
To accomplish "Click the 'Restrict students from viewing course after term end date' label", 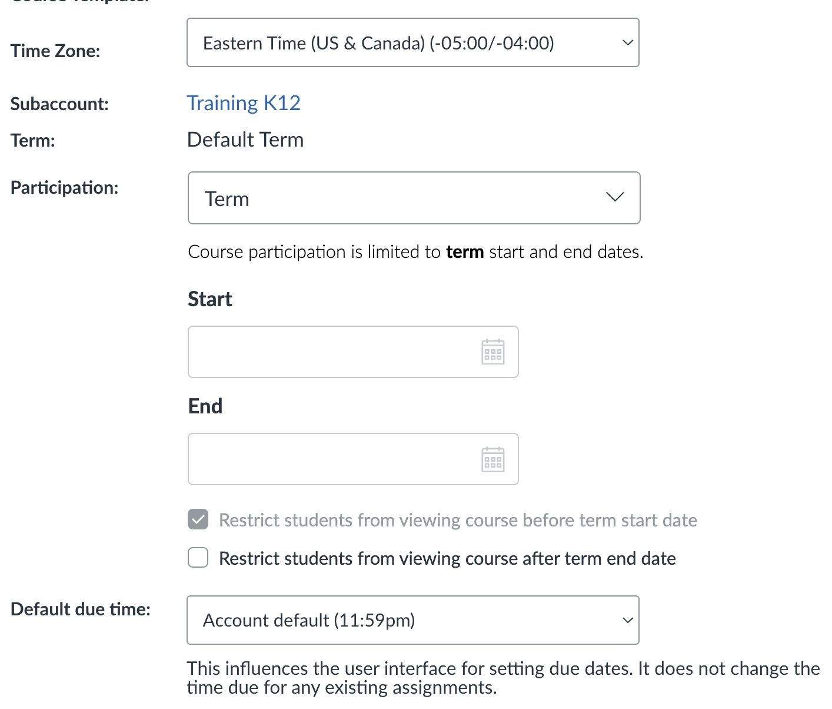I will (447, 558).
